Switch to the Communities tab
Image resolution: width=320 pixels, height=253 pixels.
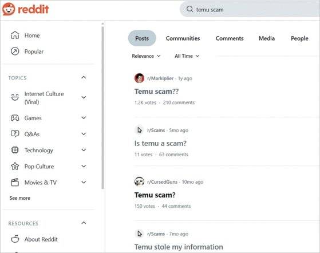(183, 38)
